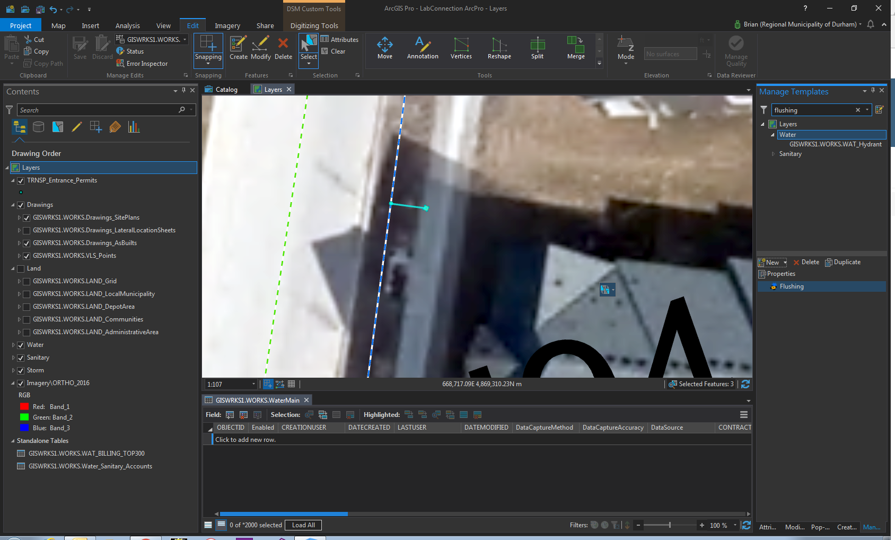List layers by charts
Viewport: 895px width, 540px height.
pyautogui.click(x=134, y=127)
